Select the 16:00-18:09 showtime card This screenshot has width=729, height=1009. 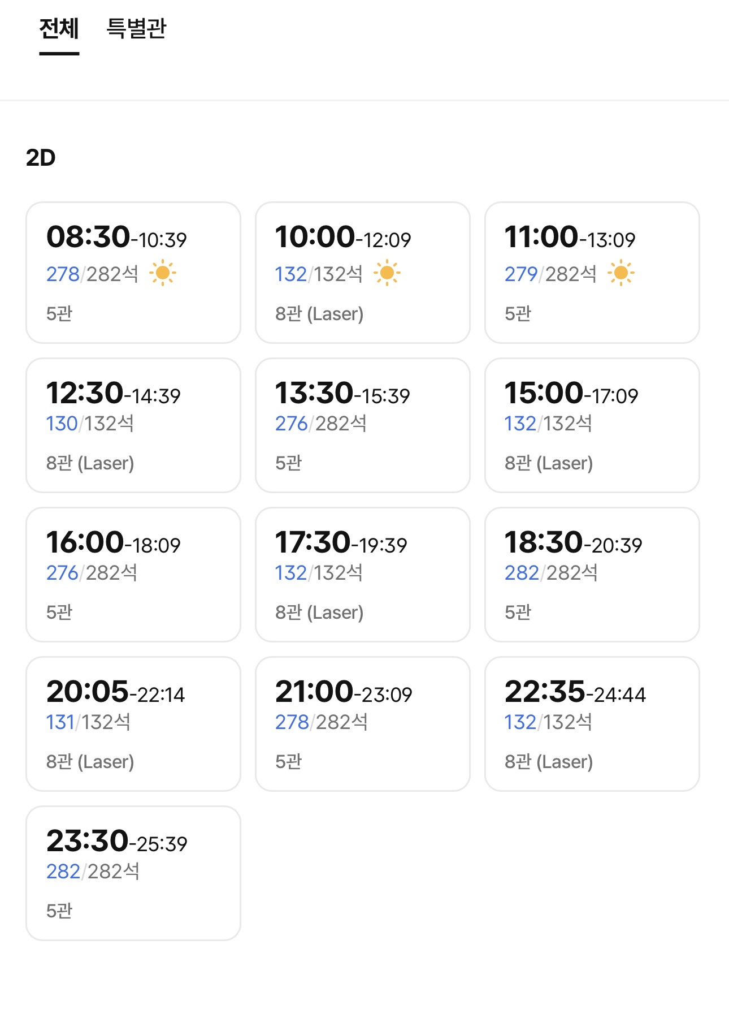tap(133, 575)
